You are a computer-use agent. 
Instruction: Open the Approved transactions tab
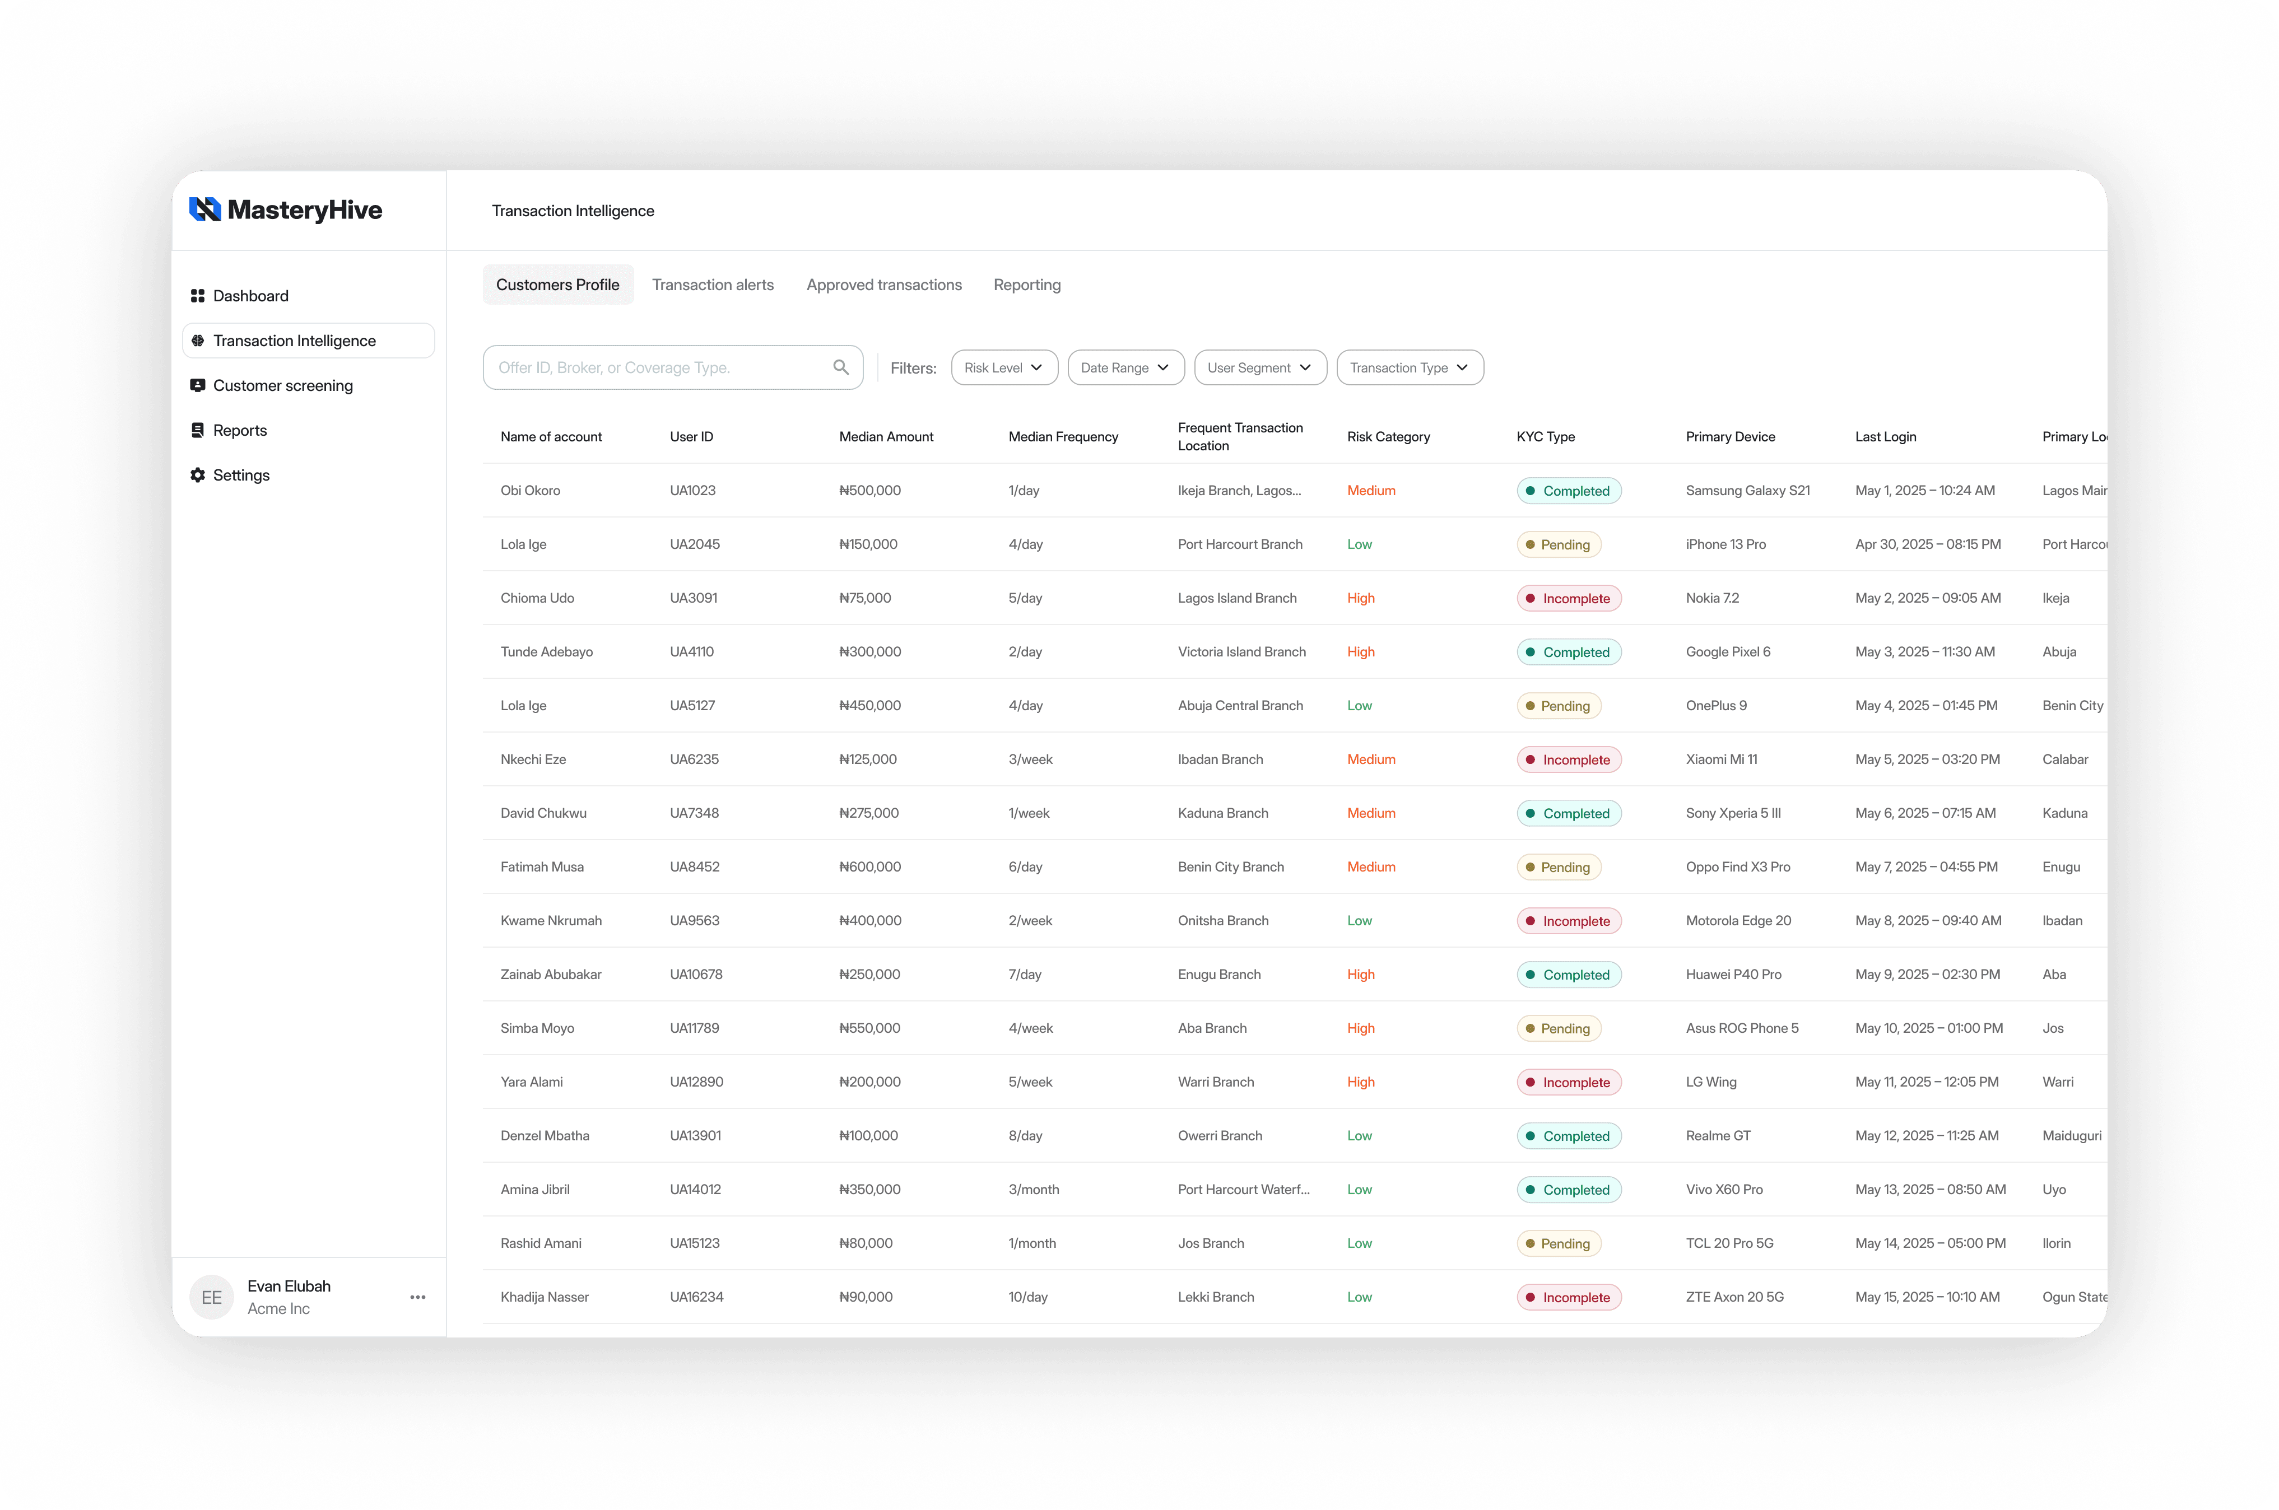pos(883,285)
